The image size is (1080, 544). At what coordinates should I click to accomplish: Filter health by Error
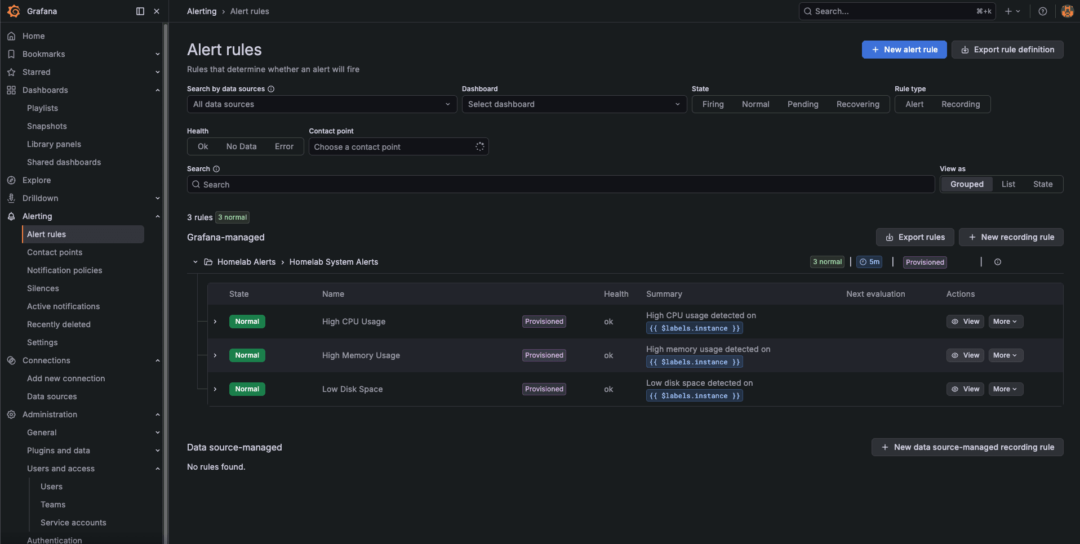(284, 146)
